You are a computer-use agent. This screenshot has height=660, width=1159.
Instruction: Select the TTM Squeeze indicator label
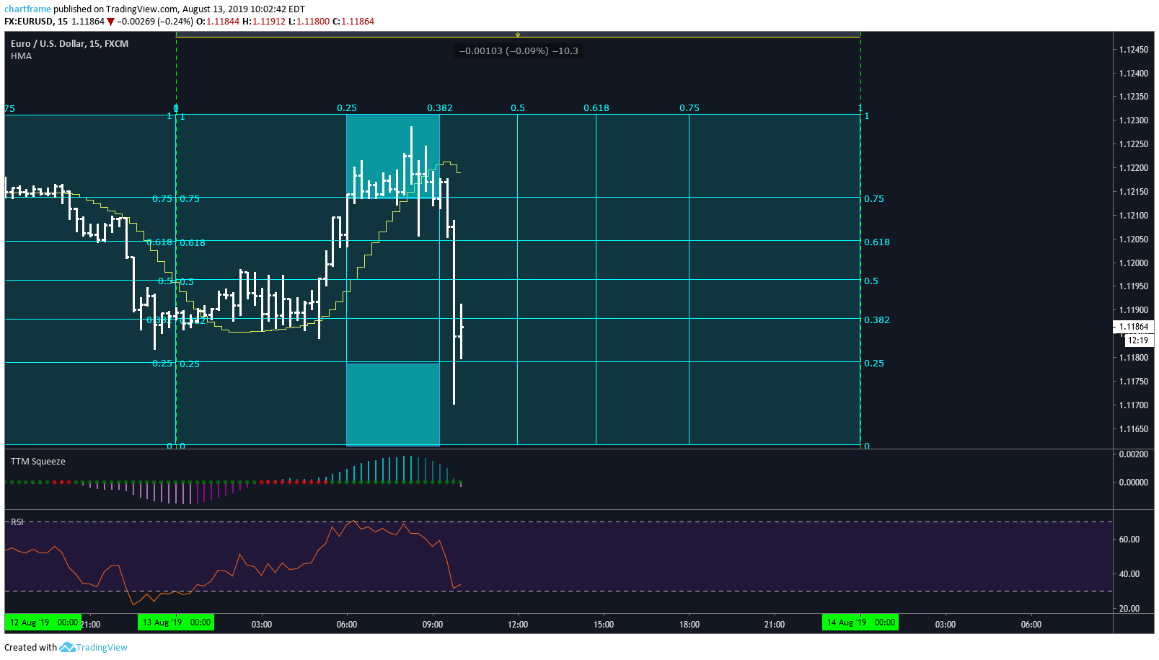coord(38,462)
